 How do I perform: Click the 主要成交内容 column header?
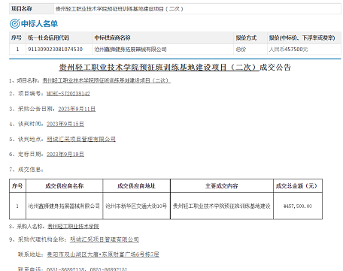click(x=222, y=185)
